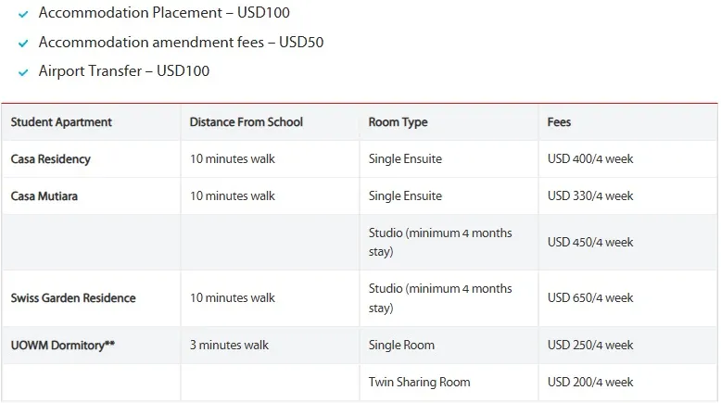This screenshot has width=721, height=403.
Task: Select Swiss Garden Residence in the table
Action: coord(73,298)
